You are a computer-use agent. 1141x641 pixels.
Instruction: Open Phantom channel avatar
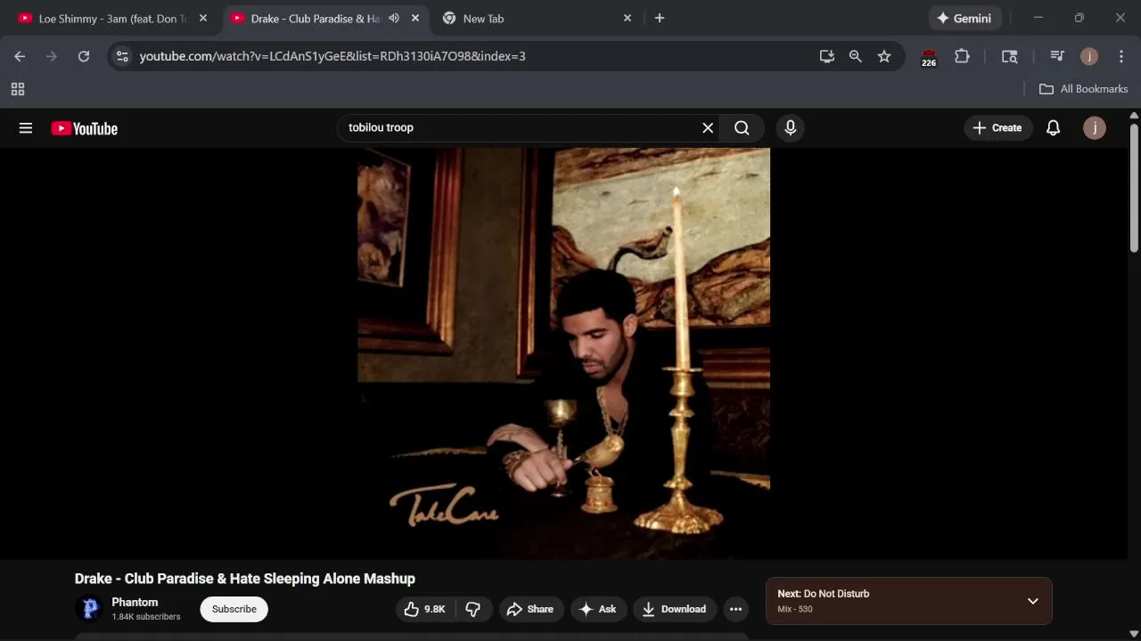pyautogui.click(x=89, y=609)
